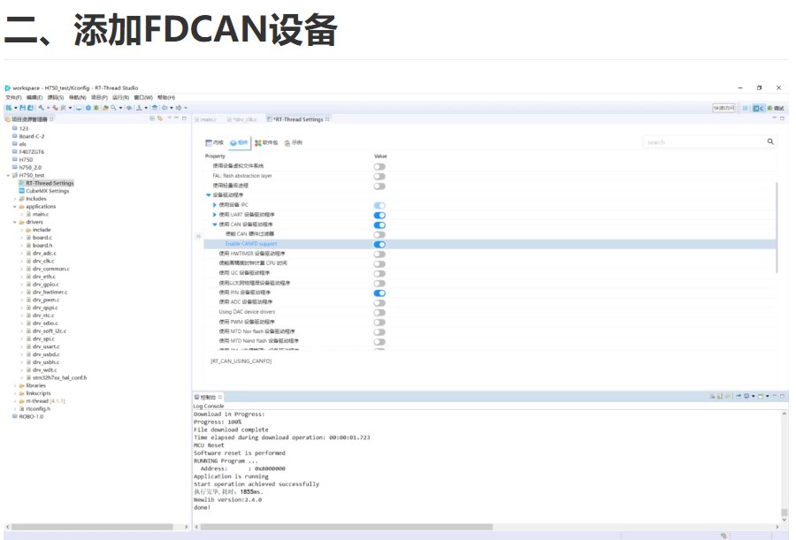Open the 内核 kernel settings tab
This screenshot has width=796, height=540.
coord(214,142)
